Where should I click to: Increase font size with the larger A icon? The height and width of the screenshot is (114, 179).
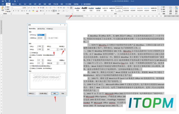[x=29, y=8]
